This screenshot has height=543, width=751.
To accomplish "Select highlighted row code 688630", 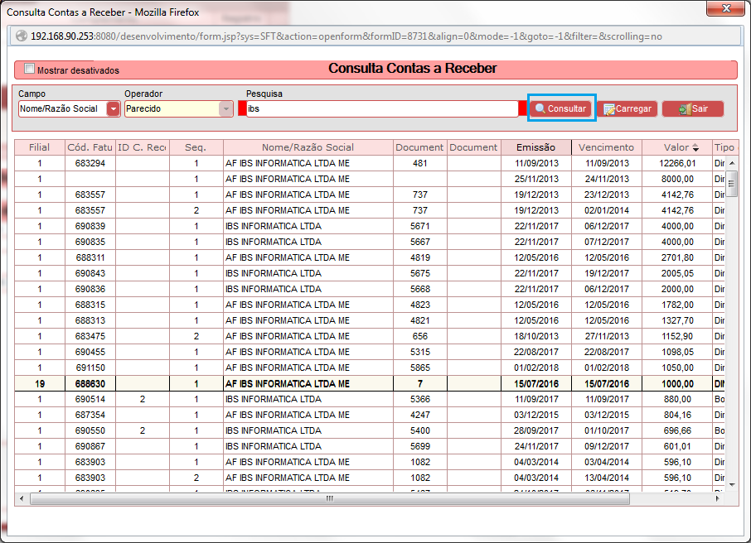I will click(x=90, y=384).
